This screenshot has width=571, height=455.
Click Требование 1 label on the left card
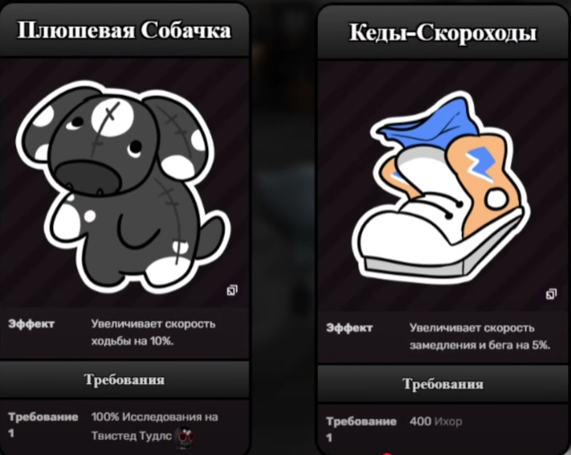[43, 424]
